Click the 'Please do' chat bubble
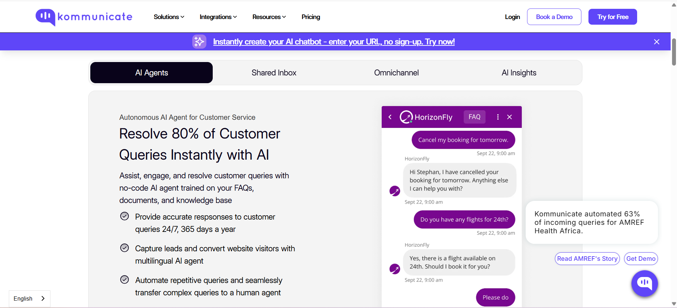 tap(495, 297)
